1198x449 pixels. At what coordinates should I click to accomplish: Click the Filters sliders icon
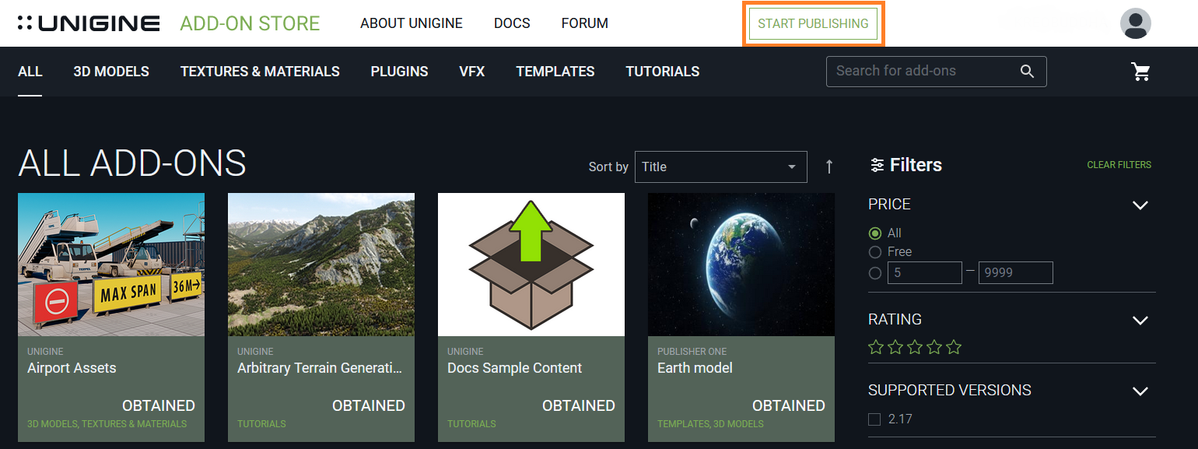point(877,165)
